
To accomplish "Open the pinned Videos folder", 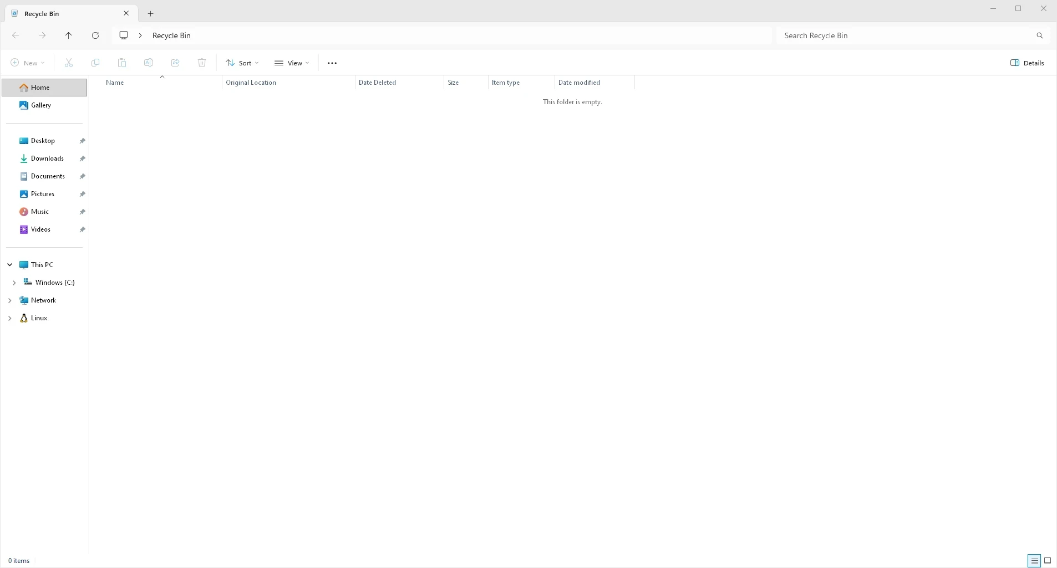I will point(44,229).
